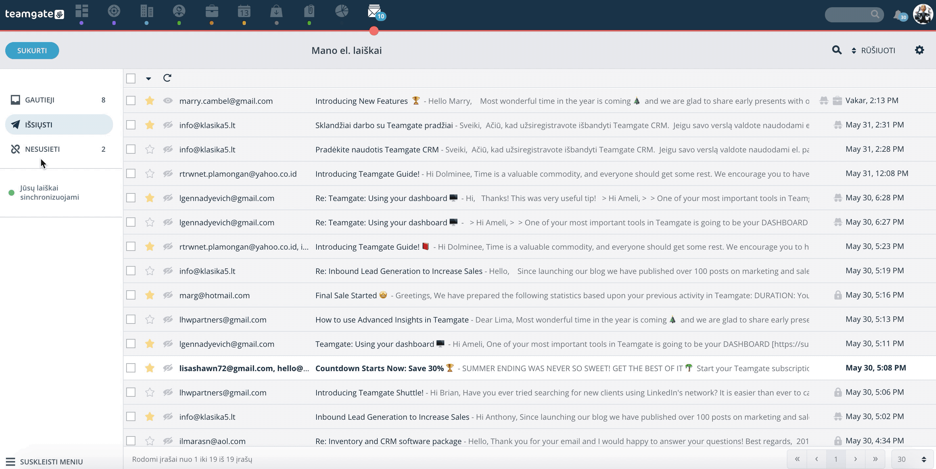This screenshot has width=936, height=469.
Task: Click lock icon on marg@hotmail.com row
Action: pos(837,295)
